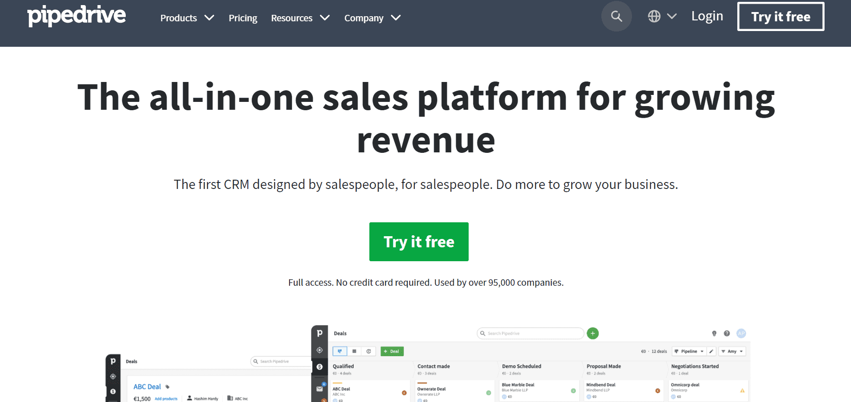
Task: Expand the Company menu chevron
Action: pyautogui.click(x=396, y=18)
